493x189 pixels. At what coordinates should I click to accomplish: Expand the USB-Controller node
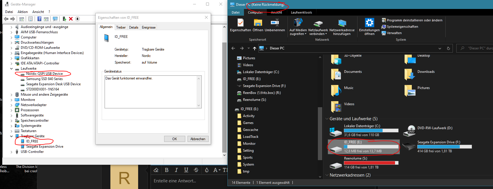coord(11,152)
